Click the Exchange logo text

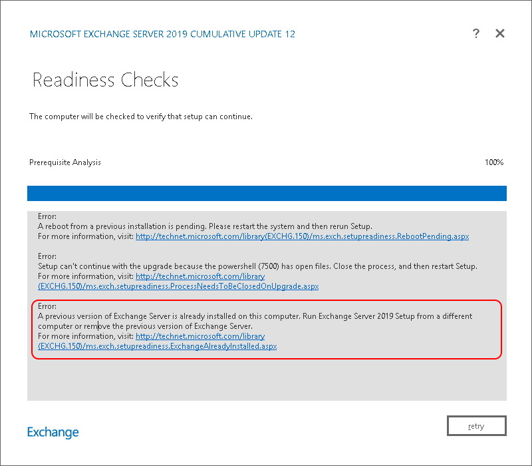point(53,432)
